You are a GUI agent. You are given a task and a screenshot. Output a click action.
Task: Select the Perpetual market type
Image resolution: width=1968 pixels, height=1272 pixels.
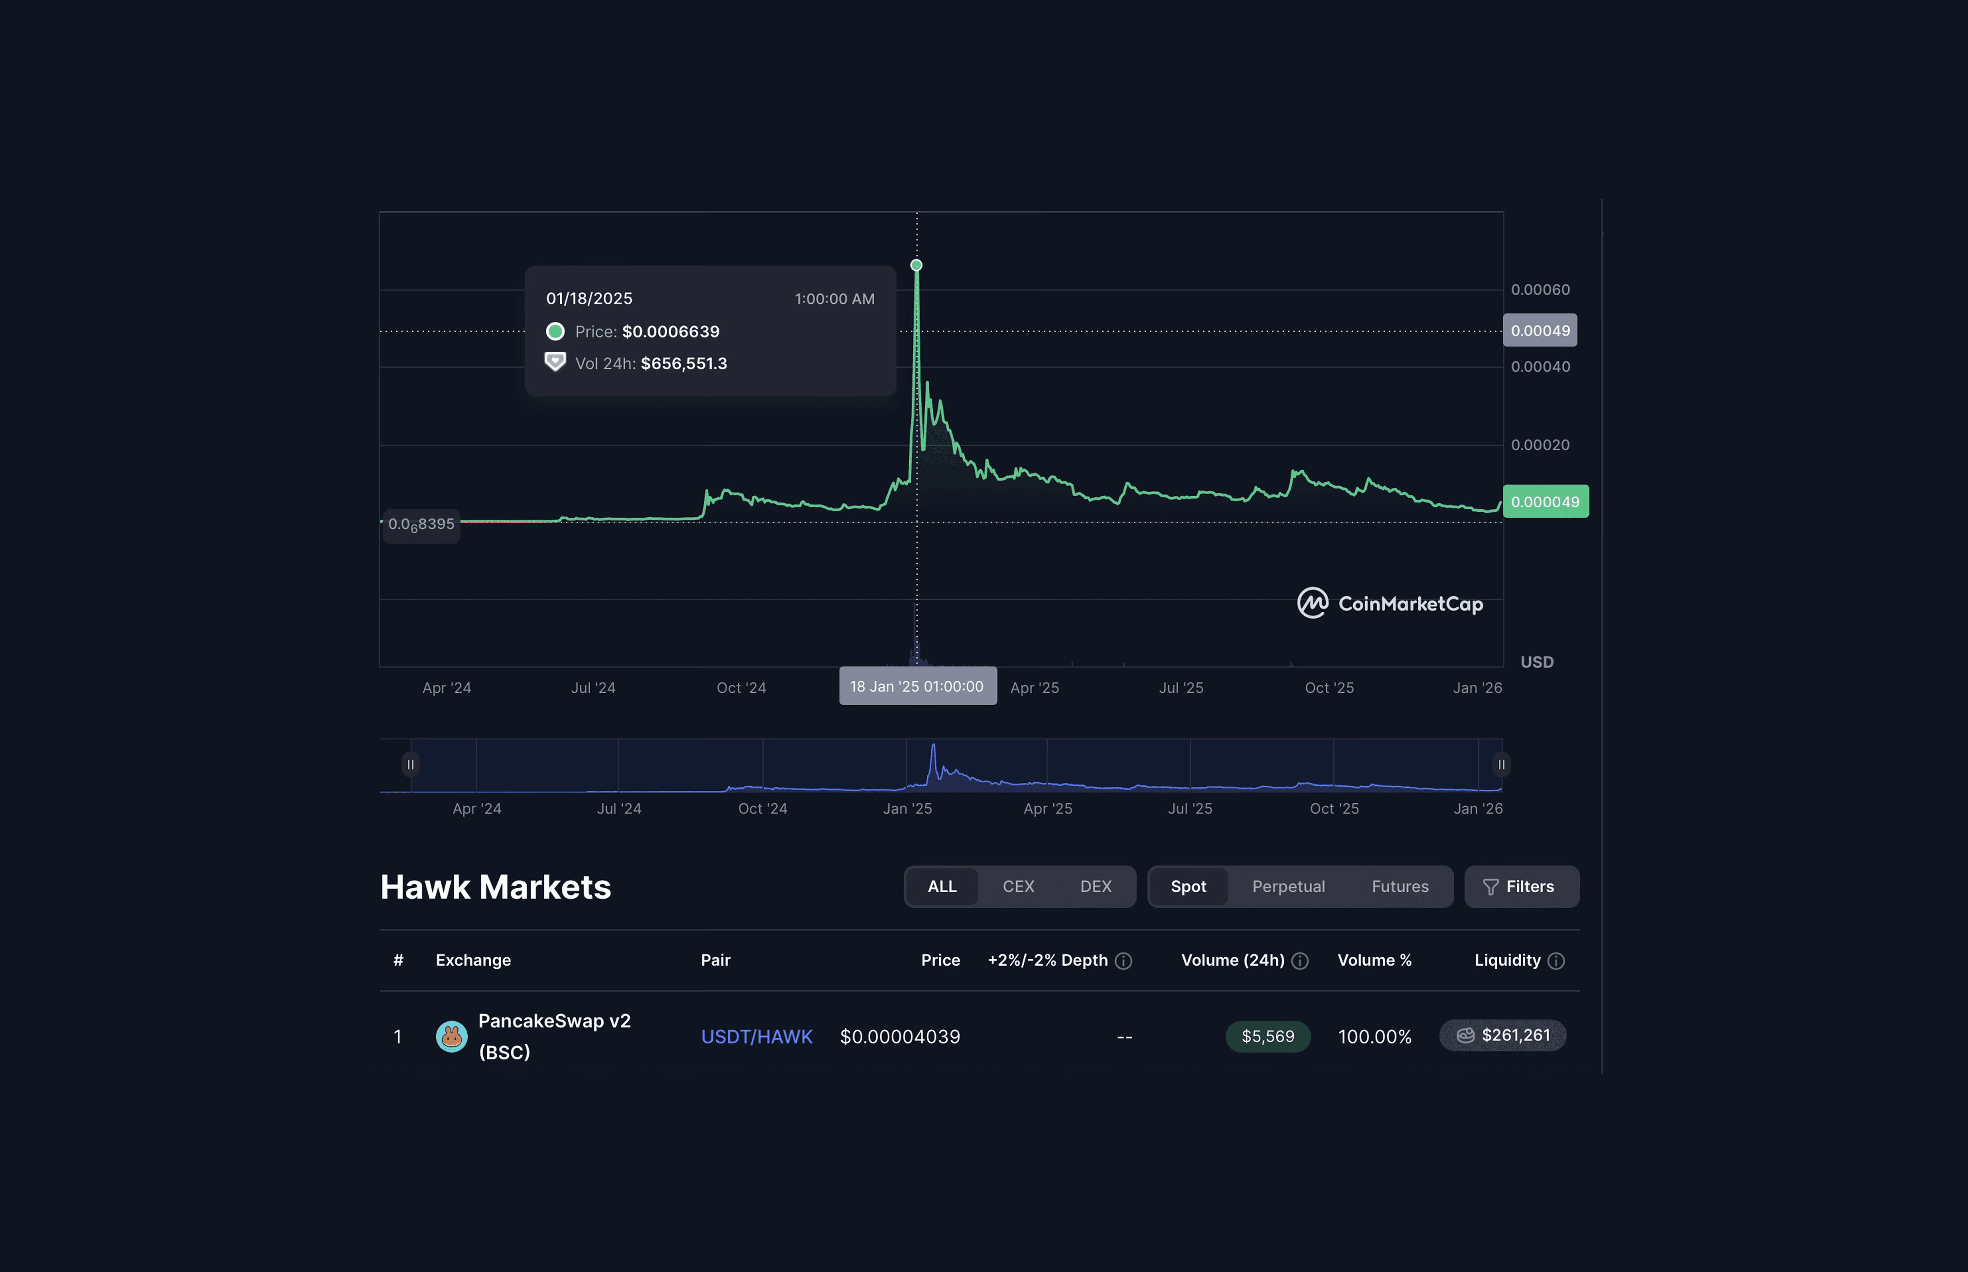pyautogui.click(x=1288, y=886)
